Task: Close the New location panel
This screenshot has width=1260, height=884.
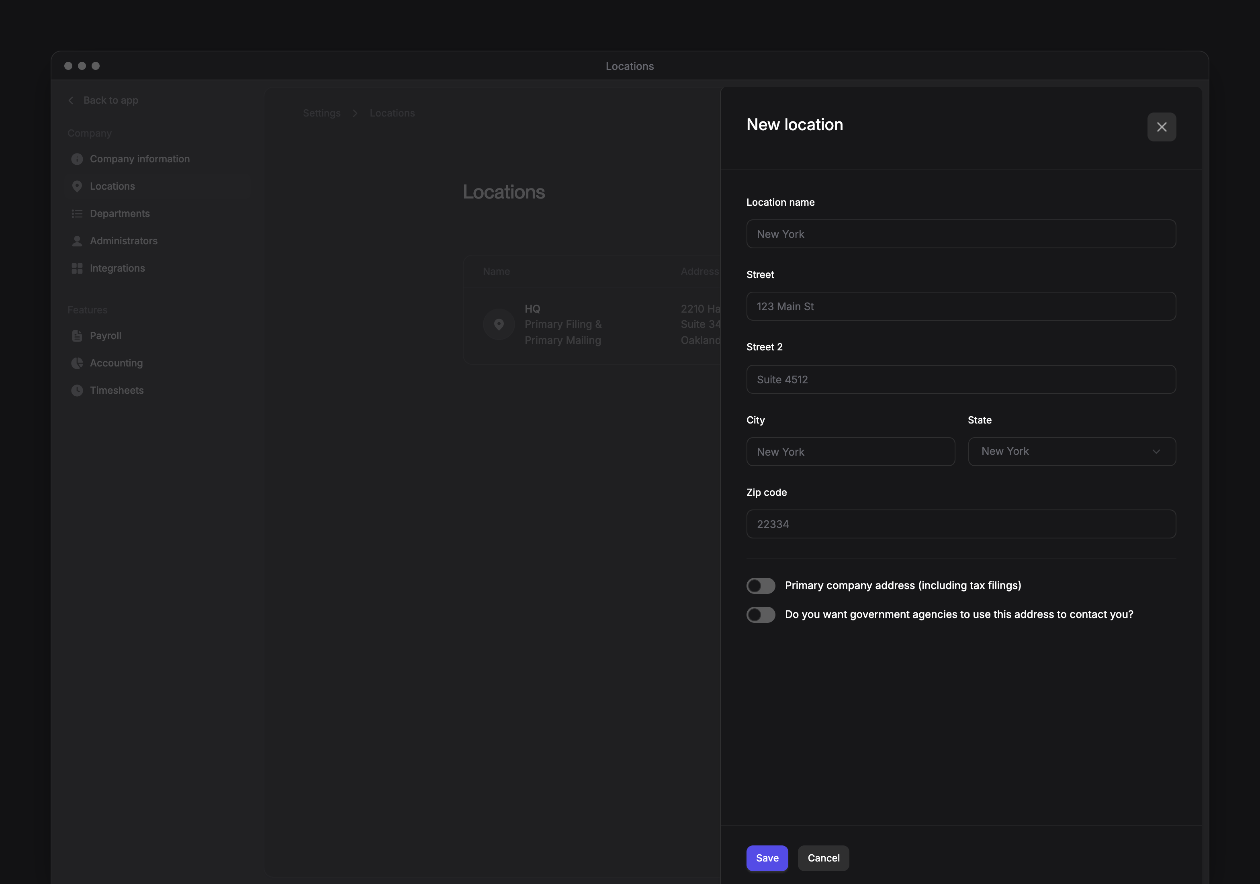Action: coord(1161,127)
